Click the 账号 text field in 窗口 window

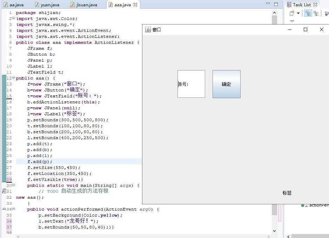(x=191, y=84)
